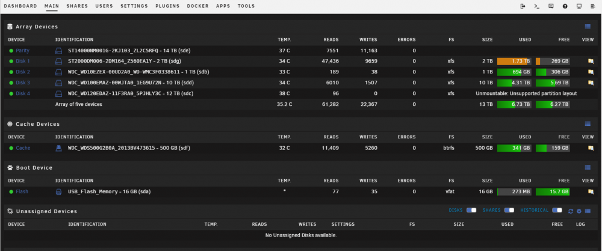Switch to the DOCKER tab
Viewport: 602px width, 251px height.
(x=197, y=6)
